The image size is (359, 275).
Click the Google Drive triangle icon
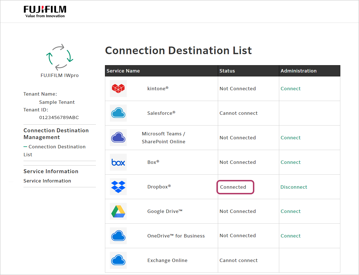tap(118, 211)
